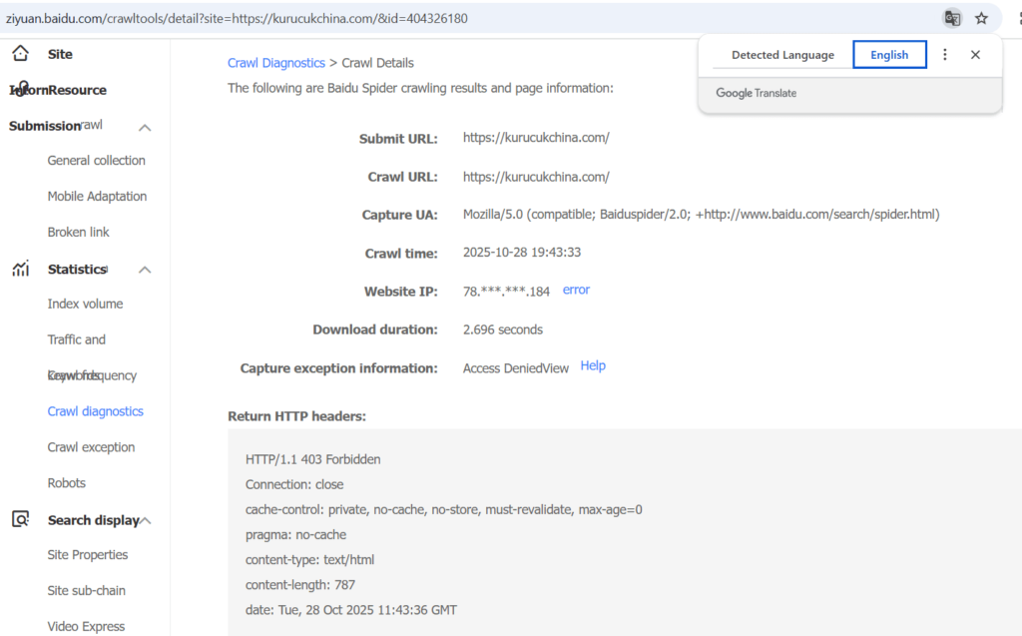The image size is (1022, 636).
Task: Open Google Translate icon in address bar
Action: (x=951, y=17)
